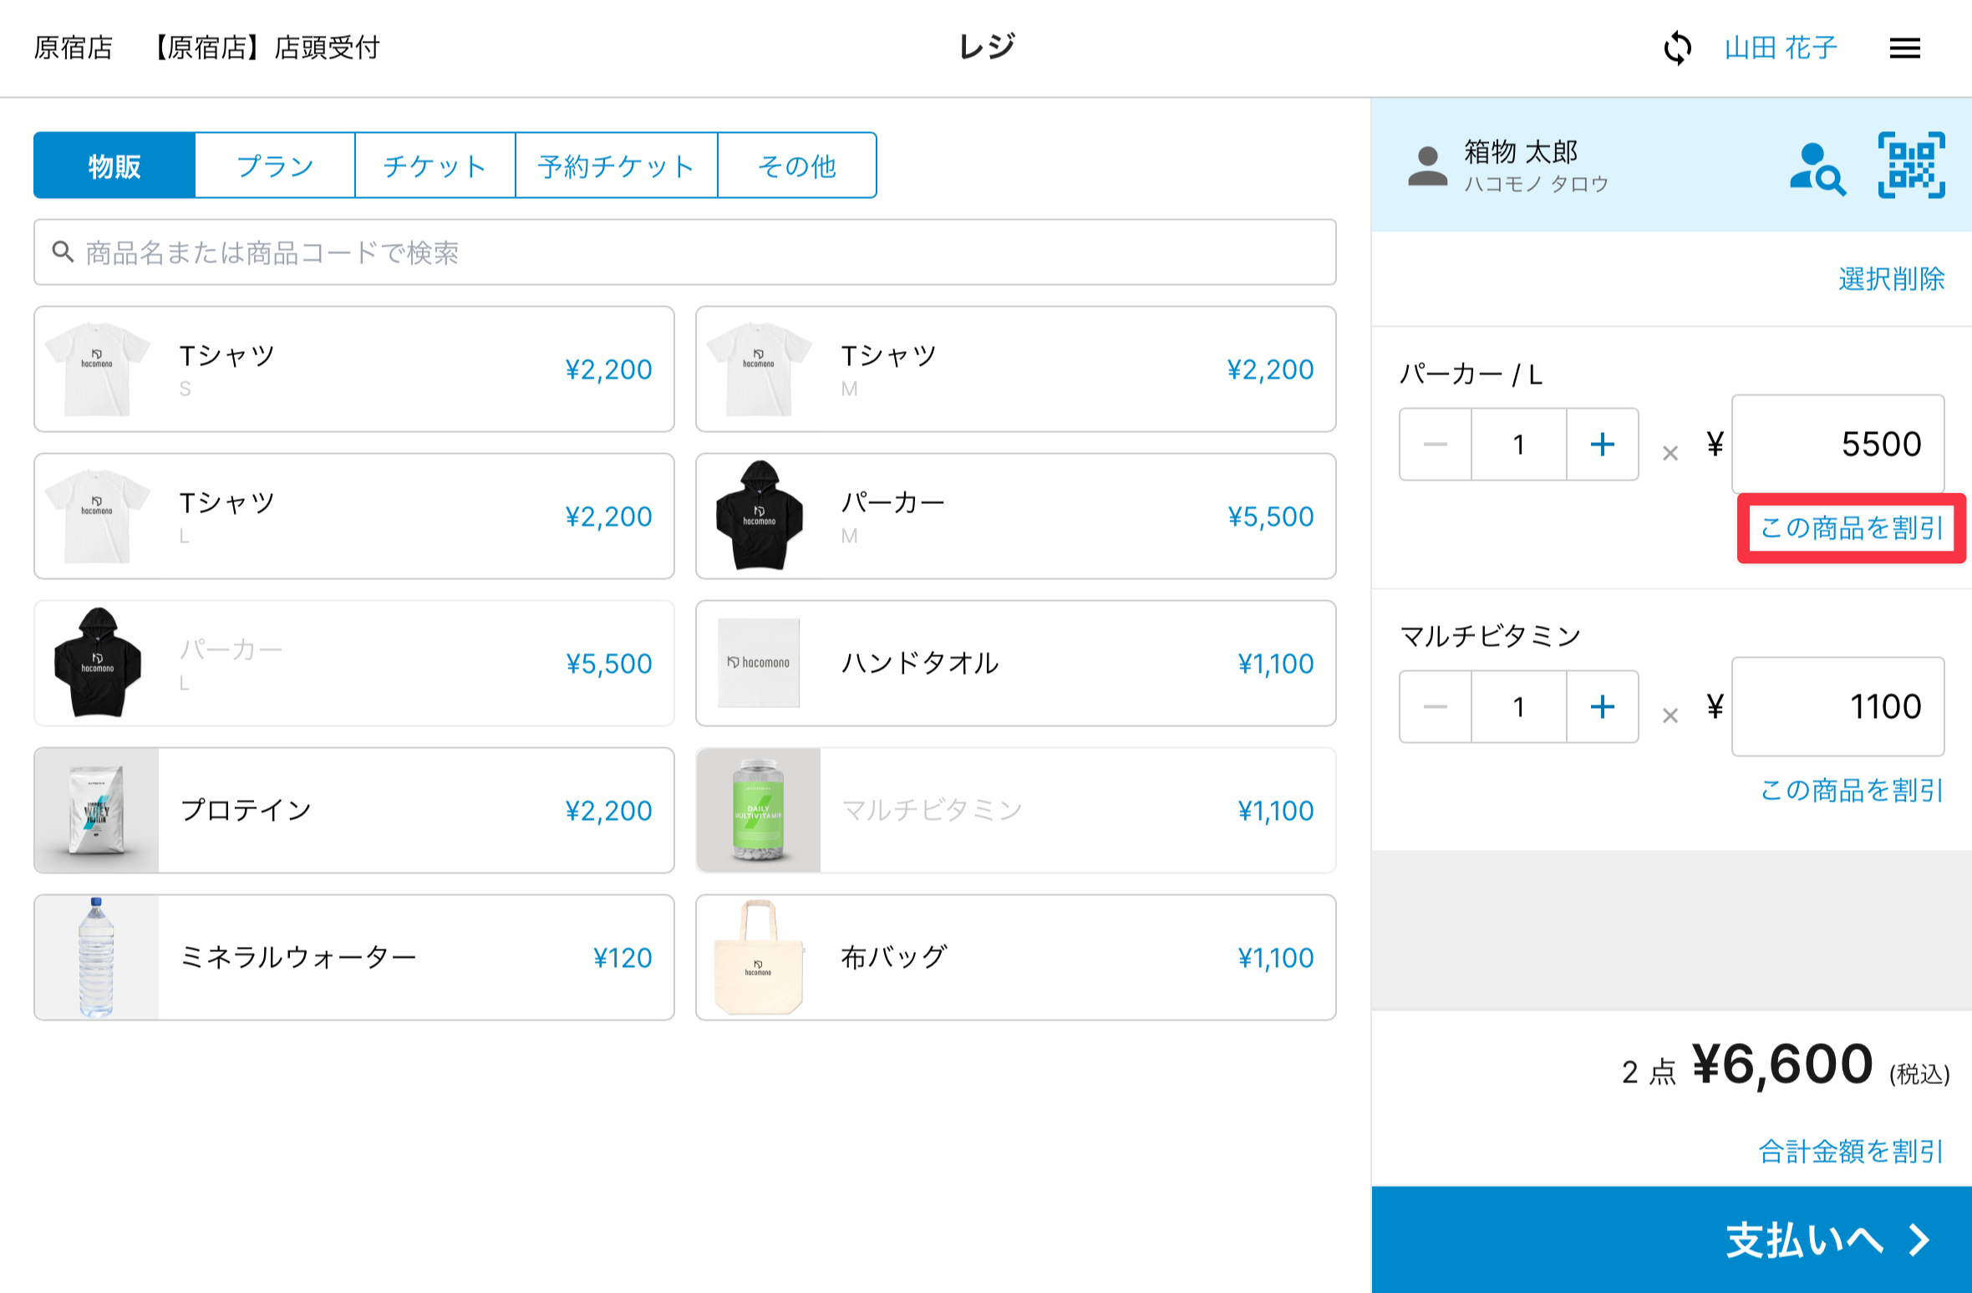This screenshot has height=1293, width=1972.
Task: Open the QR code scanner
Action: [1911, 165]
